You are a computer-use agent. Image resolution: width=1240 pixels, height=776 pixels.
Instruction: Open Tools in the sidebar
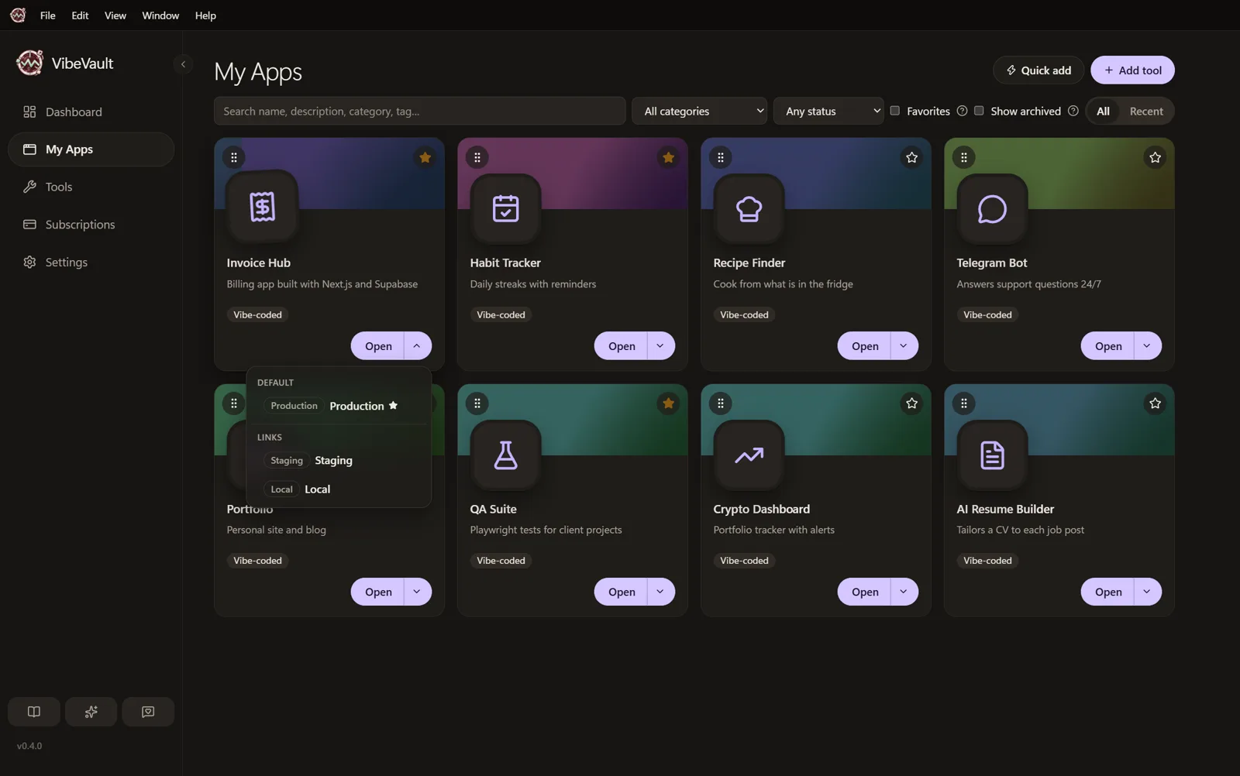point(91,187)
